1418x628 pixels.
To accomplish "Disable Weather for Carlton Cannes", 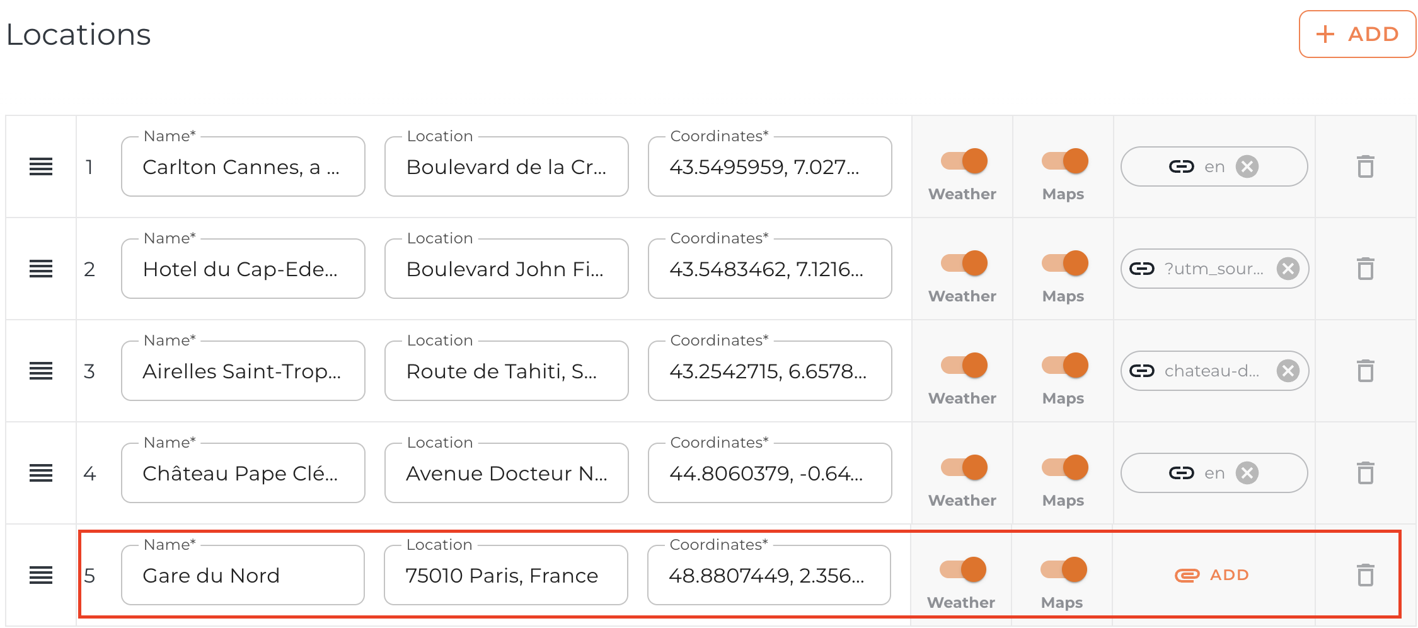I will pos(964,161).
